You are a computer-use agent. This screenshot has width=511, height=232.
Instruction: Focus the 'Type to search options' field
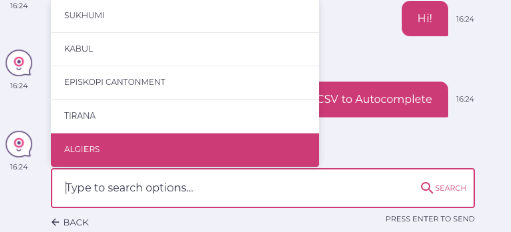236,188
